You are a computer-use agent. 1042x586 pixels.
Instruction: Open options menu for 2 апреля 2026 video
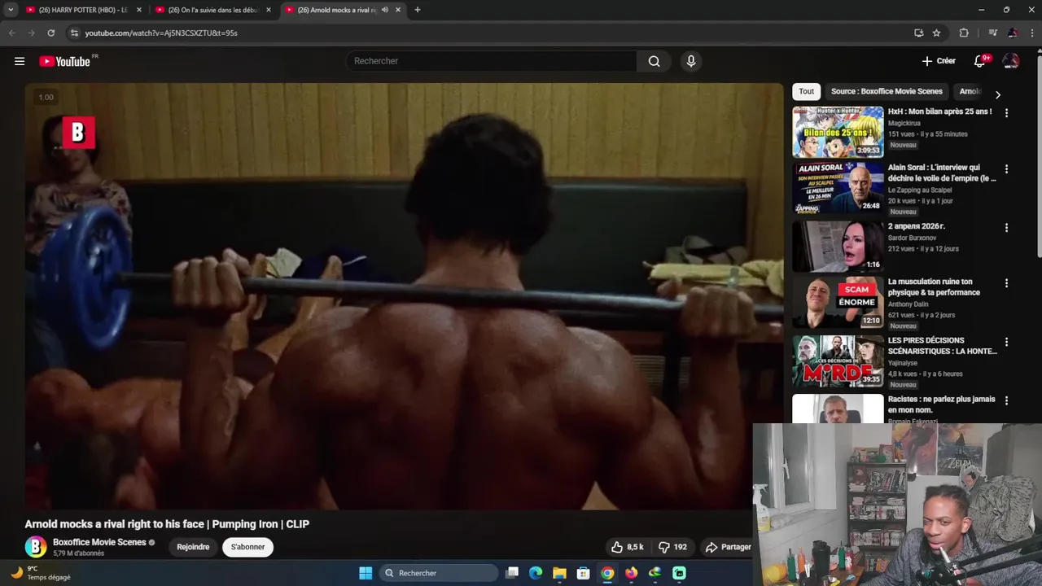1006,228
